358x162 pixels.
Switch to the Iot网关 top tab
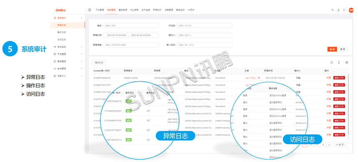(x=191, y=10)
